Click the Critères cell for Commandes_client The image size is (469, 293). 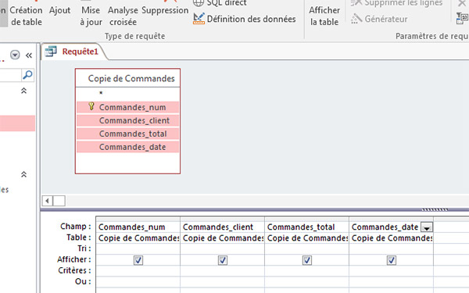coord(222,270)
